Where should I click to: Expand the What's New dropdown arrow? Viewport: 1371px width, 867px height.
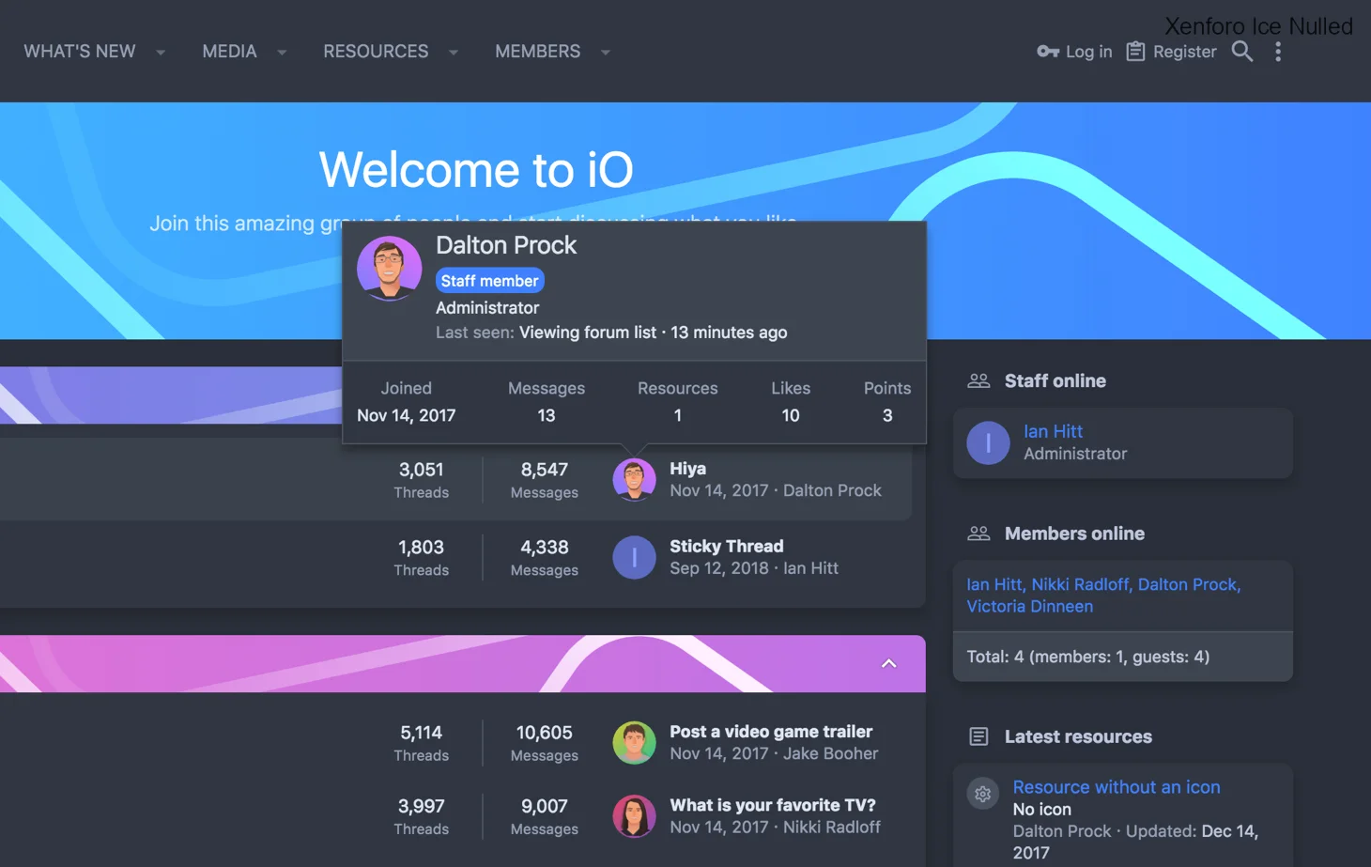click(161, 53)
